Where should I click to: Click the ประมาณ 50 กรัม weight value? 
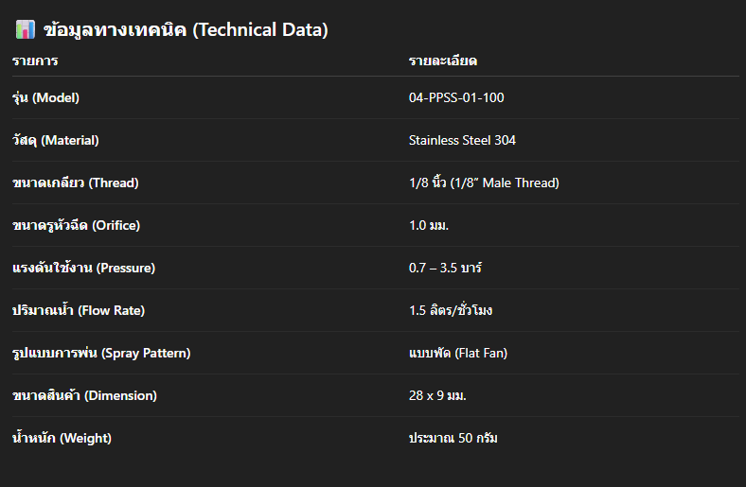(x=453, y=438)
